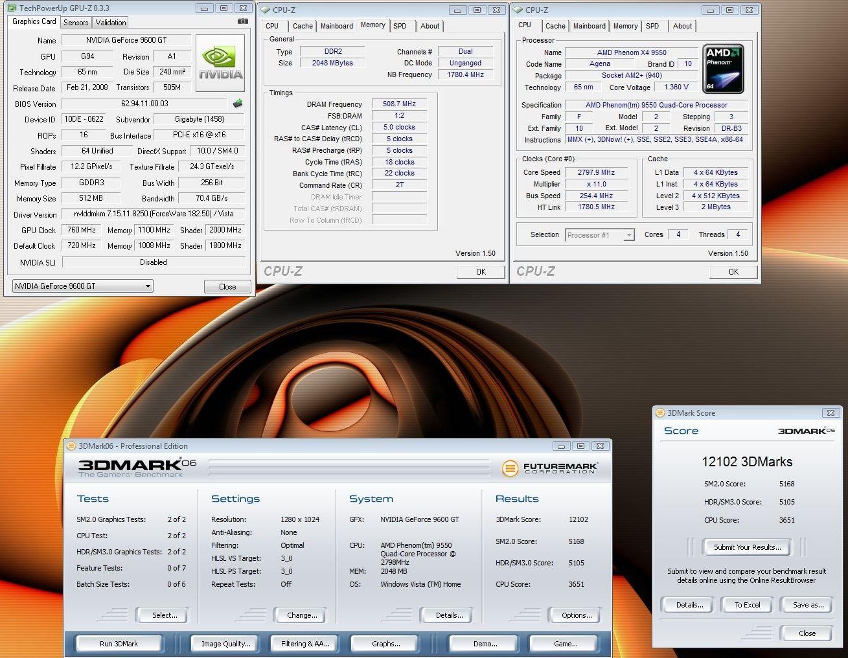Click the Run 3DMark button
Viewport: 848px width, 658px height.
(x=119, y=643)
